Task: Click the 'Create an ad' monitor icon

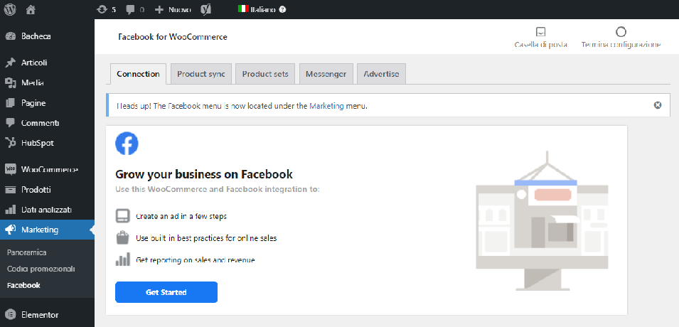Action: pos(122,215)
